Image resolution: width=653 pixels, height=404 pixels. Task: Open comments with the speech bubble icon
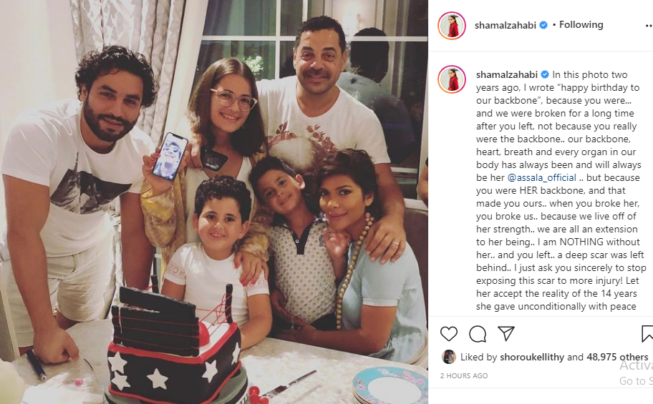478,334
